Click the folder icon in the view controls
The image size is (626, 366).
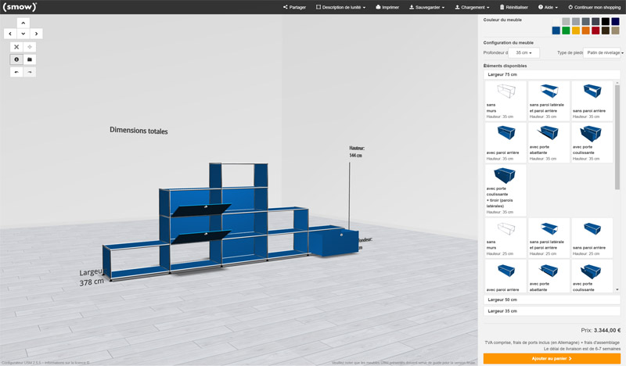[30, 59]
